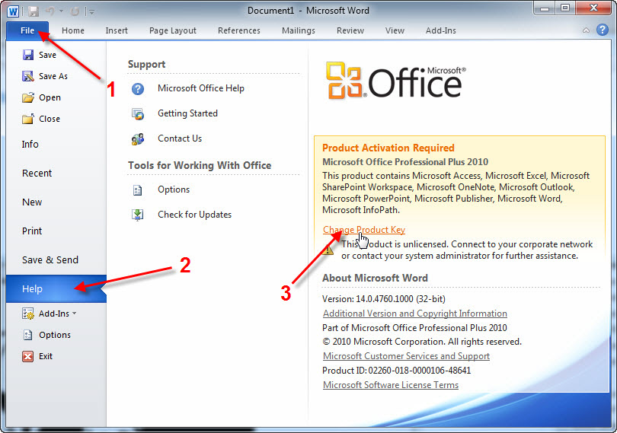This screenshot has width=617, height=433.
Task: Minimize the Word window
Action: tap(545, 8)
